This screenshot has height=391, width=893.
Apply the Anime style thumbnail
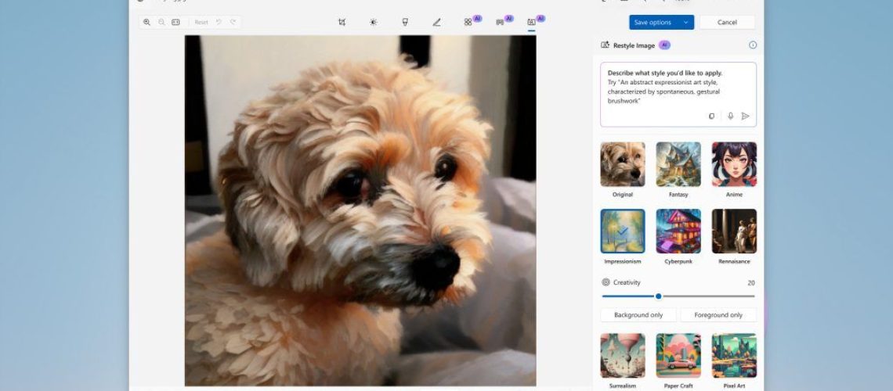(734, 164)
